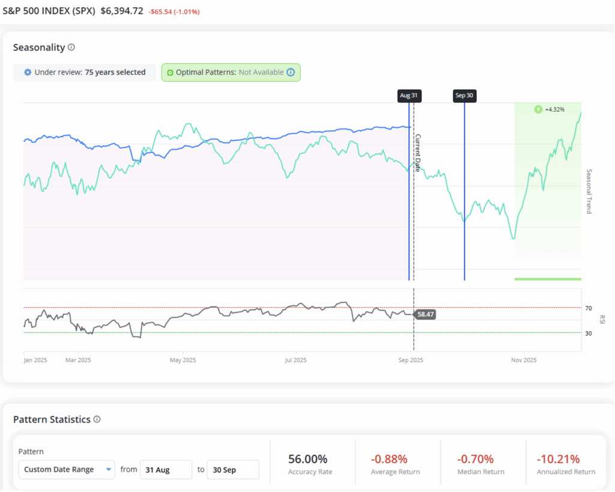This screenshot has width=615, height=492.
Task: Click the -10.21% Annualized Return value
Action: tap(558, 459)
